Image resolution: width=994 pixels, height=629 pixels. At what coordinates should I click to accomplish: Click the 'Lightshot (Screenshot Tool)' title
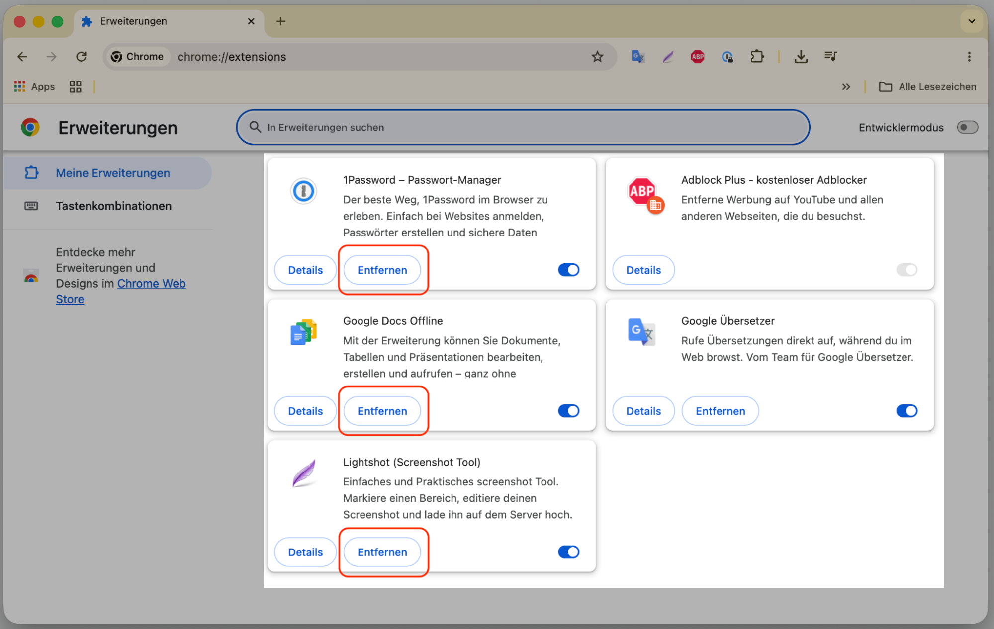(412, 462)
